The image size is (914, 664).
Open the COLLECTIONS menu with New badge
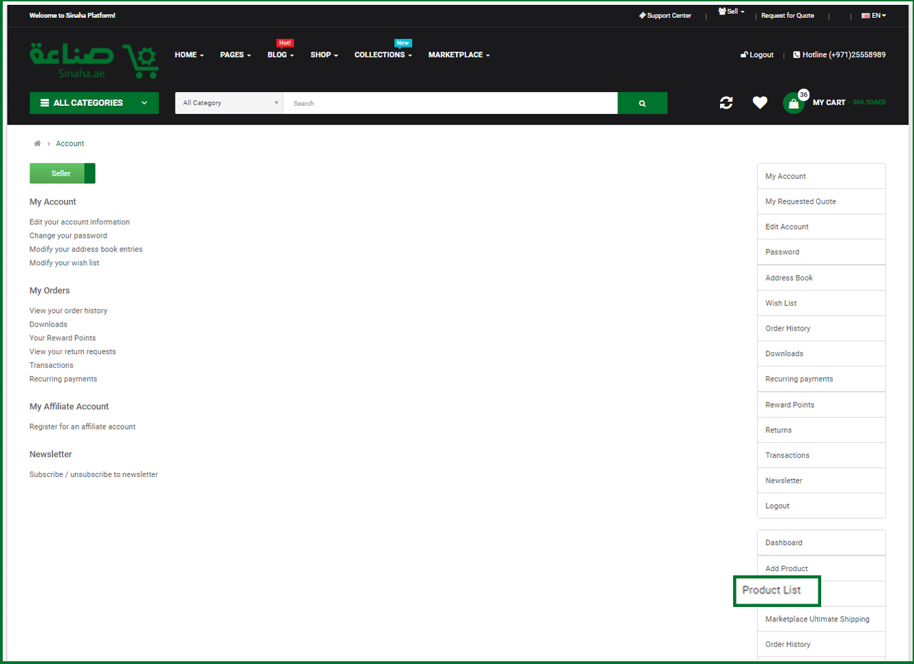(382, 54)
